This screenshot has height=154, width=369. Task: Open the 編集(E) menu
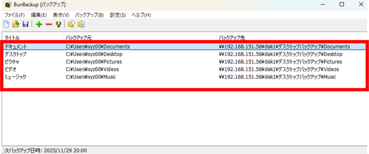(x=39, y=15)
